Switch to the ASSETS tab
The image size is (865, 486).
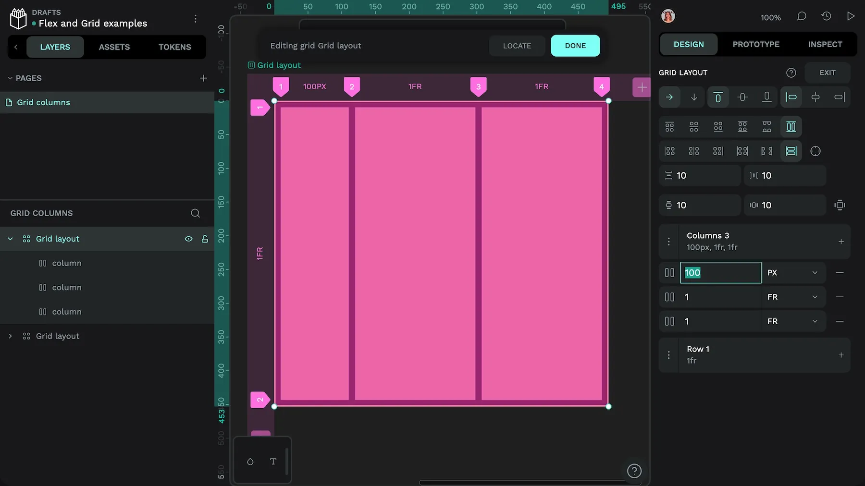(x=114, y=47)
